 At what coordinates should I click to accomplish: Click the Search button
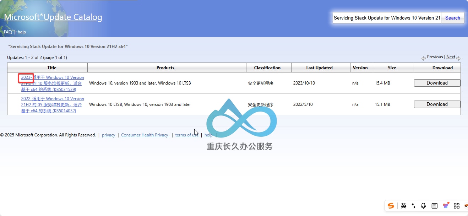(453, 18)
